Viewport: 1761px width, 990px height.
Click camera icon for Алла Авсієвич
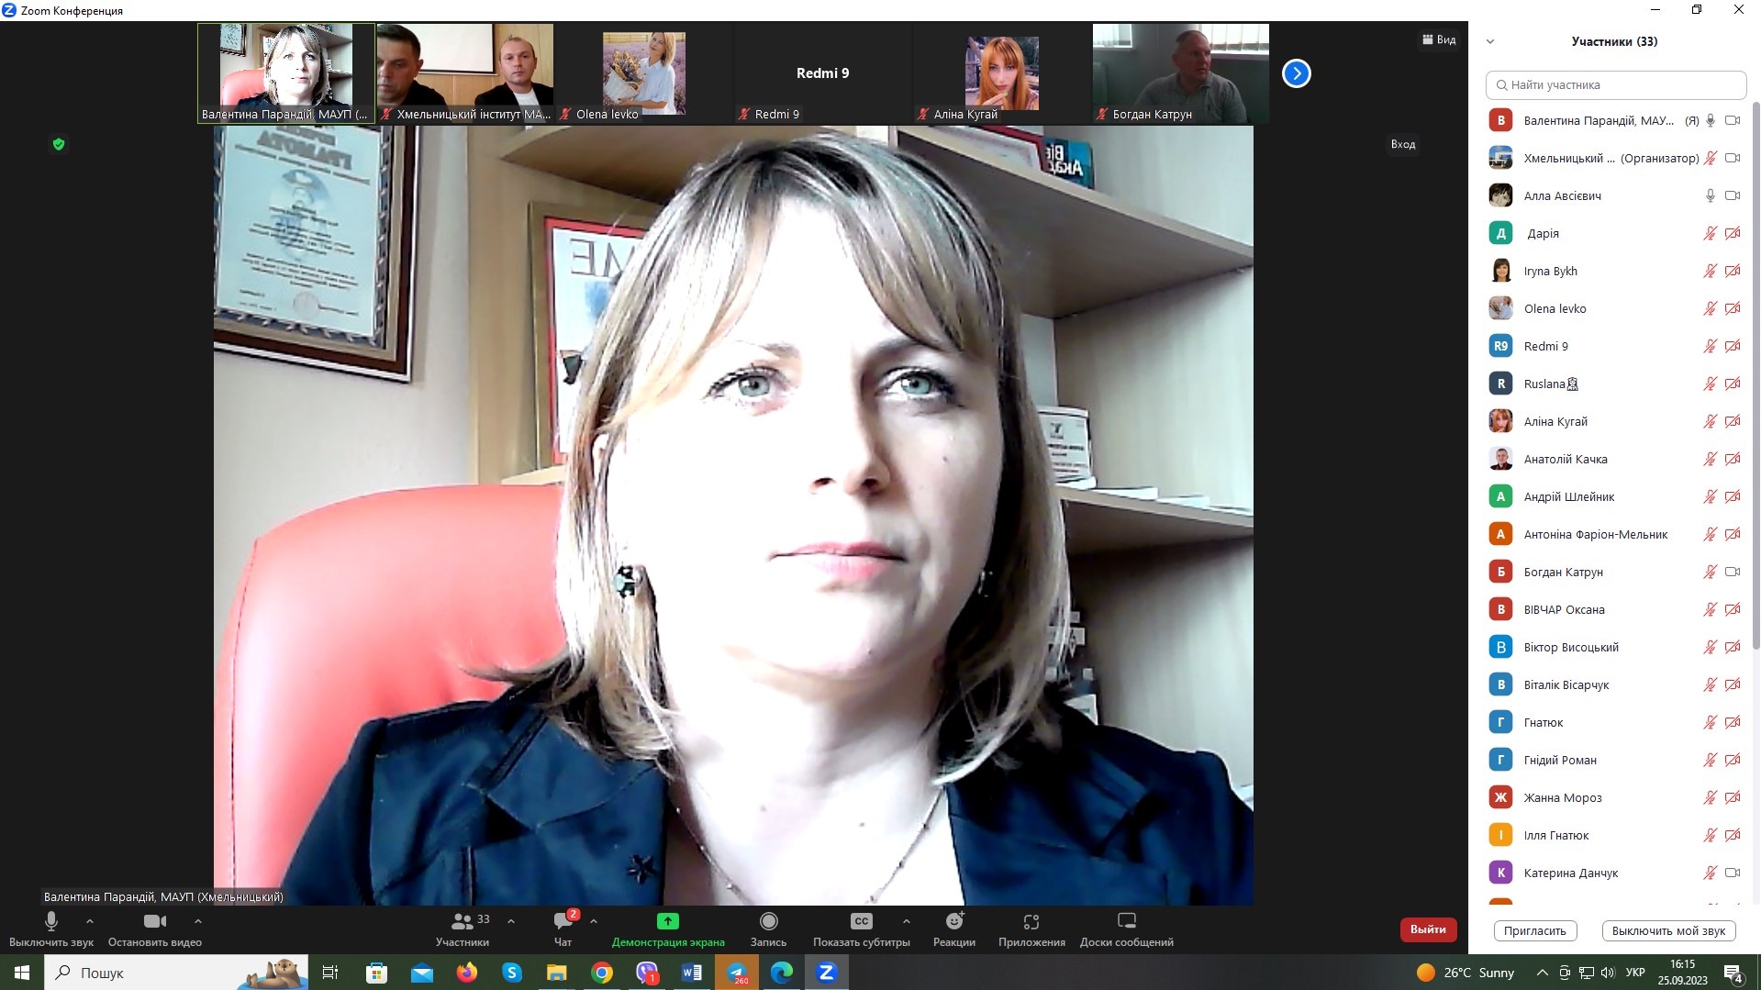pos(1733,195)
